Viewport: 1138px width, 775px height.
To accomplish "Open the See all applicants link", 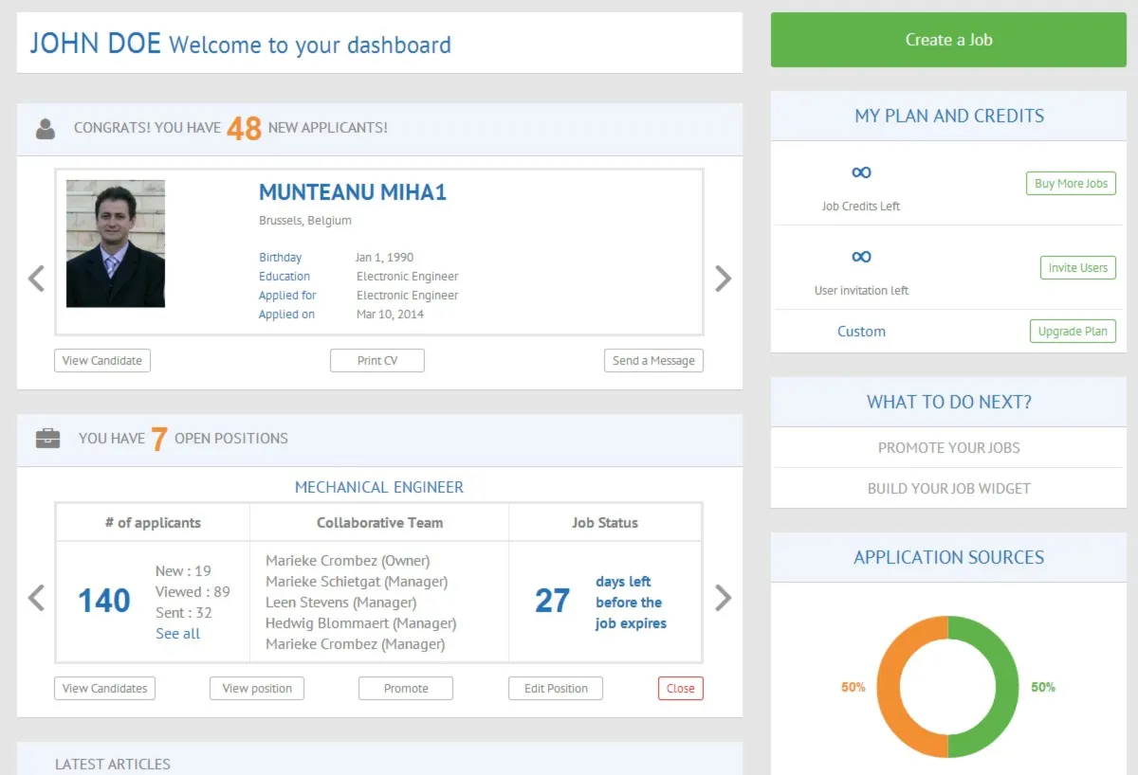I will (177, 634).
